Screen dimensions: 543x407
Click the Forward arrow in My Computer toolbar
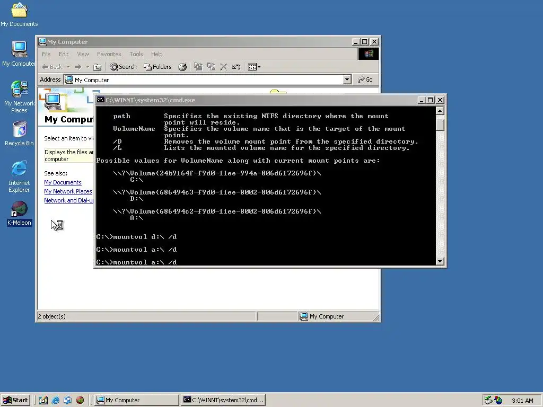(78, 67)
